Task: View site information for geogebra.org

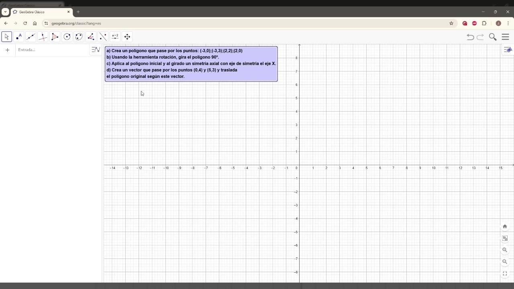Action: point(46,23)
